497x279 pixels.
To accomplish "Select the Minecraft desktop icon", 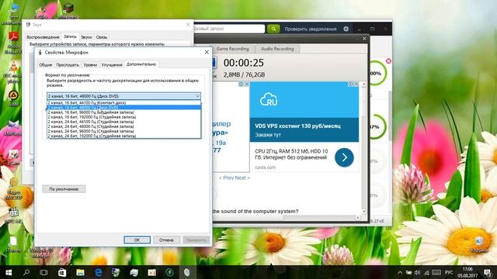I will tap(68, 11).
